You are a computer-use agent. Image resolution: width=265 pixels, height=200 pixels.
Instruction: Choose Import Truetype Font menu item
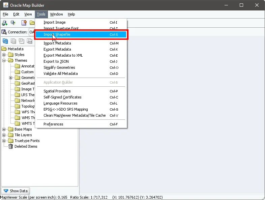tap(81, 28)
